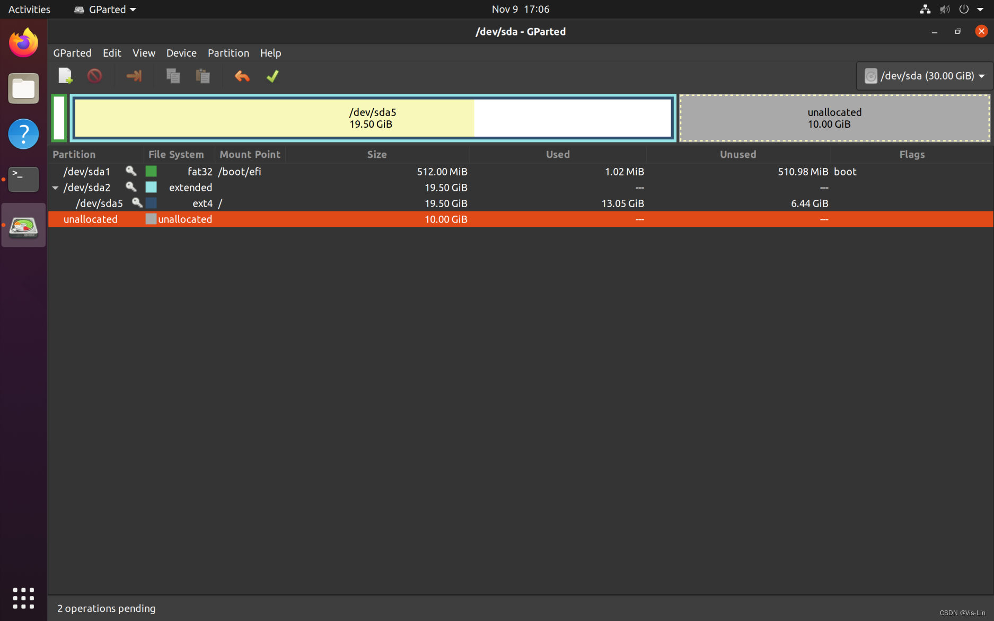Screen dimensions: 994x621
Task: Click the copy partition toolbar icon
Action: (173, 76)
